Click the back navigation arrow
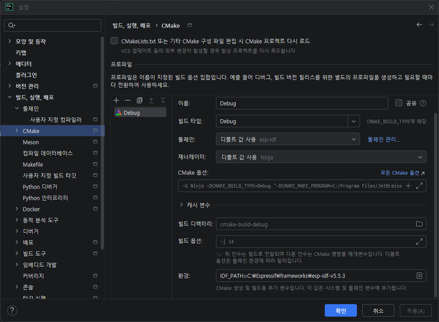 (419, 25)
